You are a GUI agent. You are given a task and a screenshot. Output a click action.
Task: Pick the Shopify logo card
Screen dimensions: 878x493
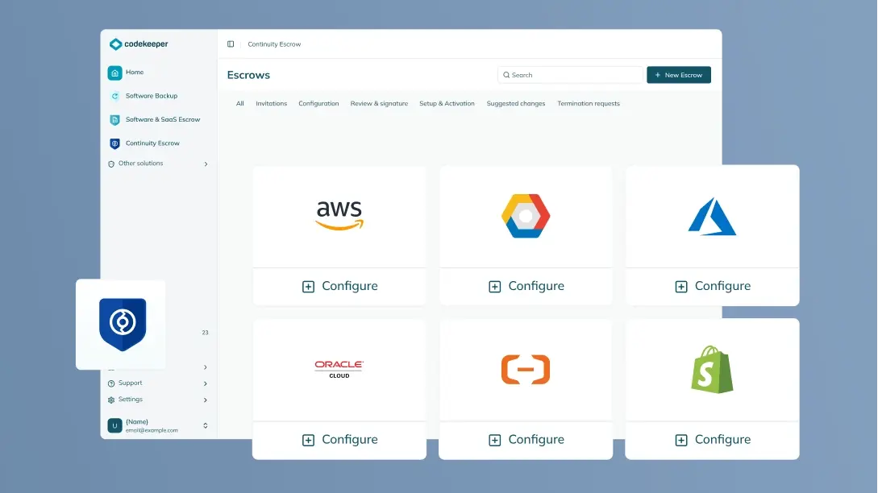(712, 369)
